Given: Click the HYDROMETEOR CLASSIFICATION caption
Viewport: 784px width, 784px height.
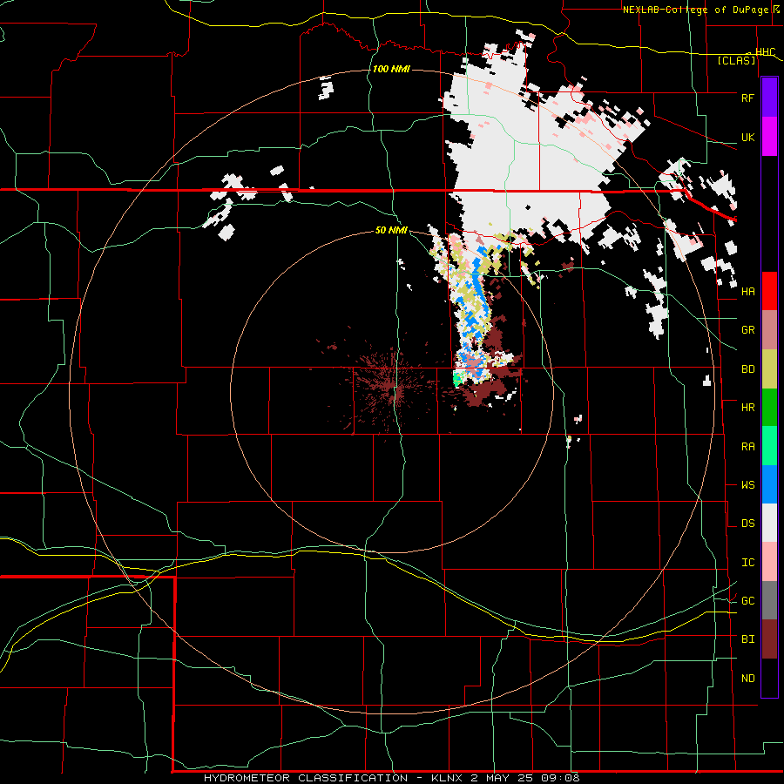Looking at the screenshot, I should click(306, 778).
